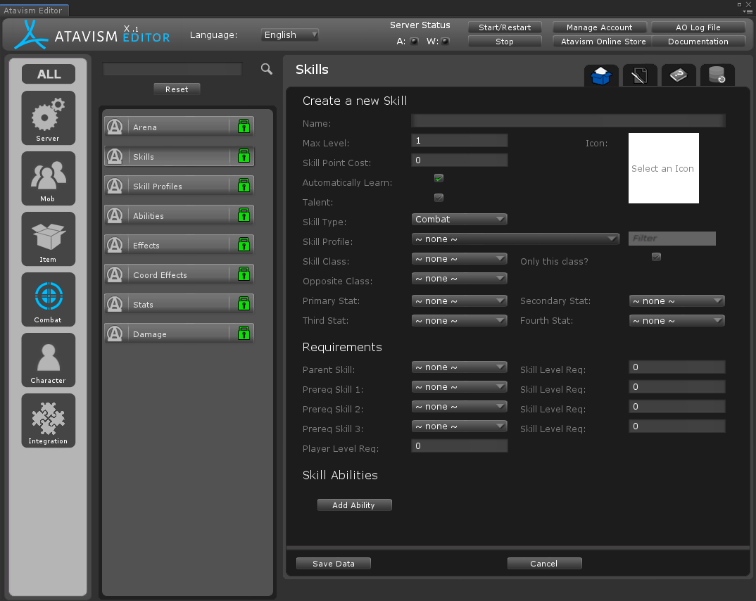
Task: Click the search magnifier icon
Action: (266, 68)
